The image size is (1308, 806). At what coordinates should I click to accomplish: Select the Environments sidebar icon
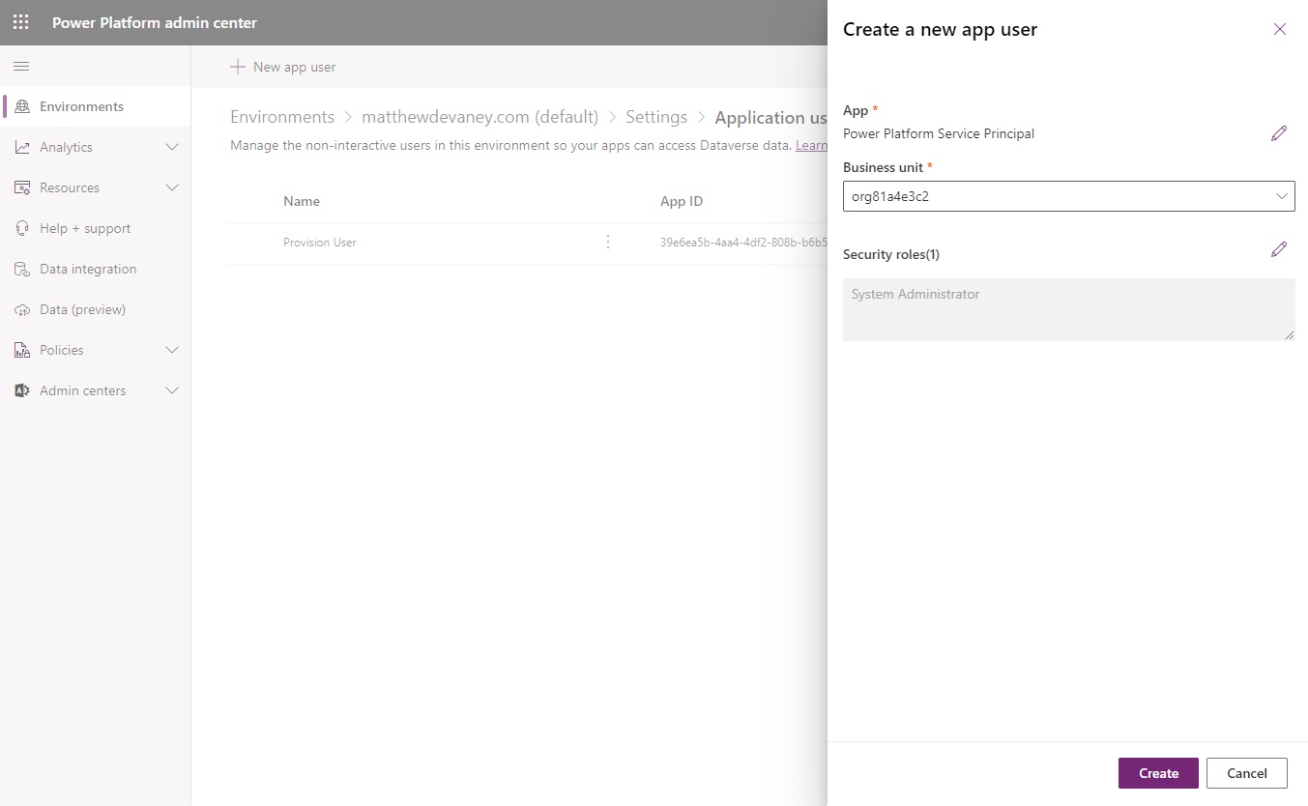[x=21, y=106]
